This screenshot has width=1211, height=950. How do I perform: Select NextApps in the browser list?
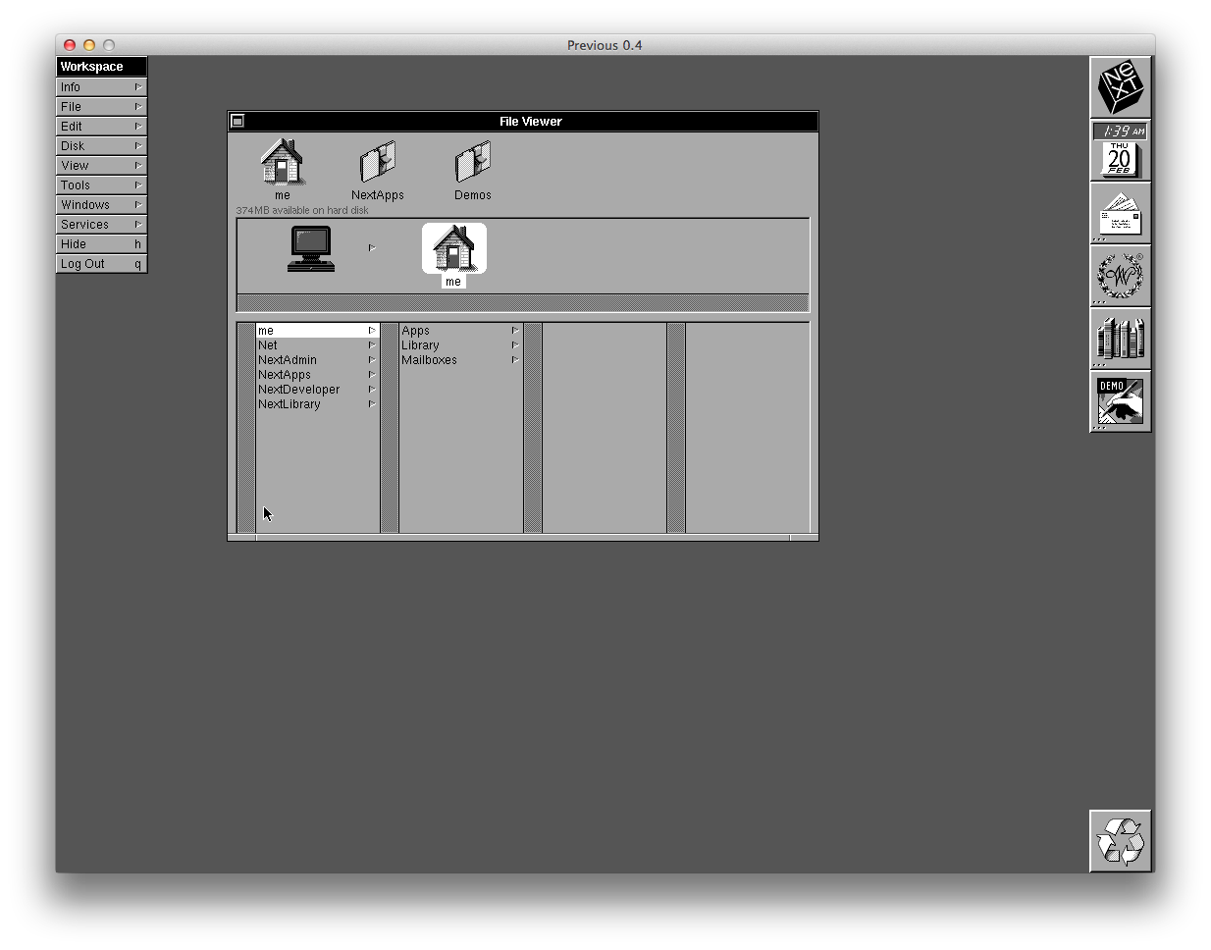(317, 375)
